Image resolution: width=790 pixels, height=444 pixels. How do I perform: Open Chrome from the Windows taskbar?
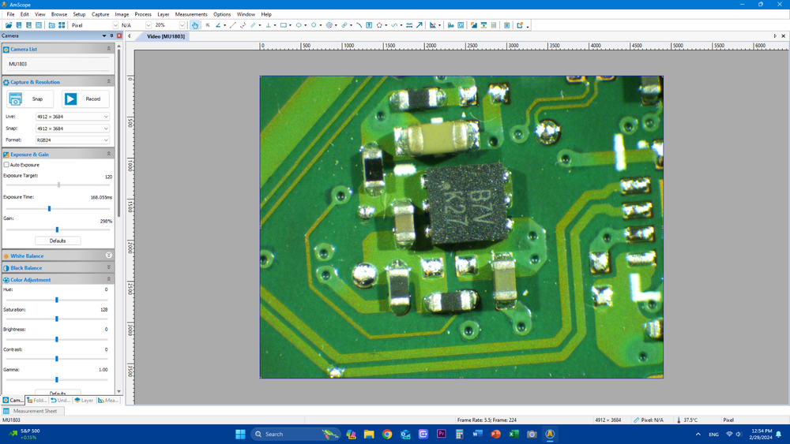pyautogui.click(x=387, y=434)
